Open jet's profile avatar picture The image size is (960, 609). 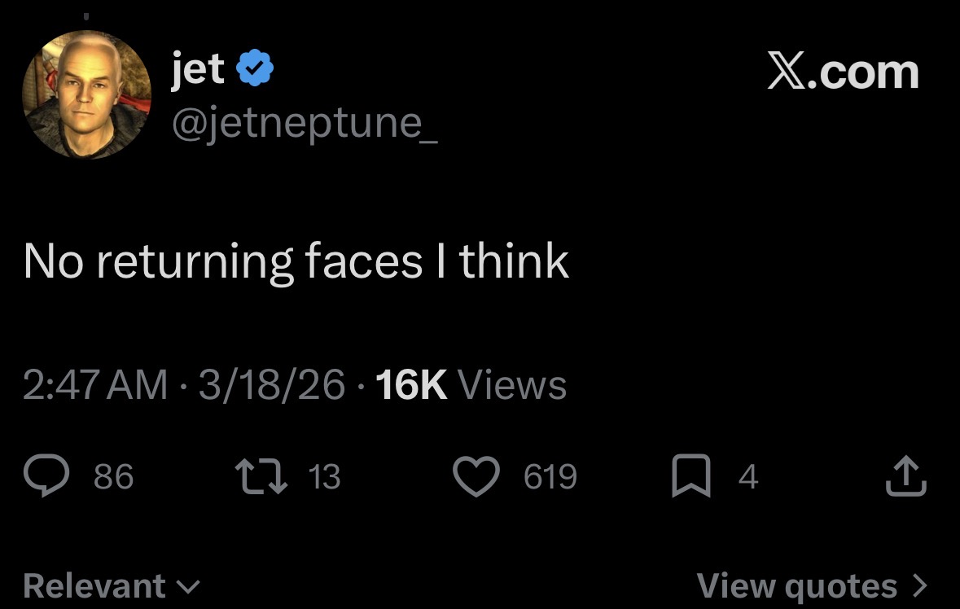click(x=86, y=94)
